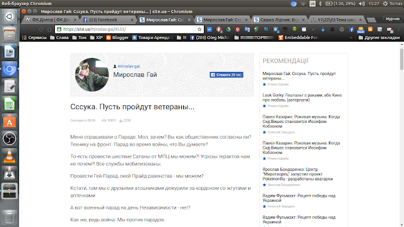Switch to the '11\22\63 Тема' tab
Image resolution: width=404 pixels, height=227 pixels.
point(336,20)
